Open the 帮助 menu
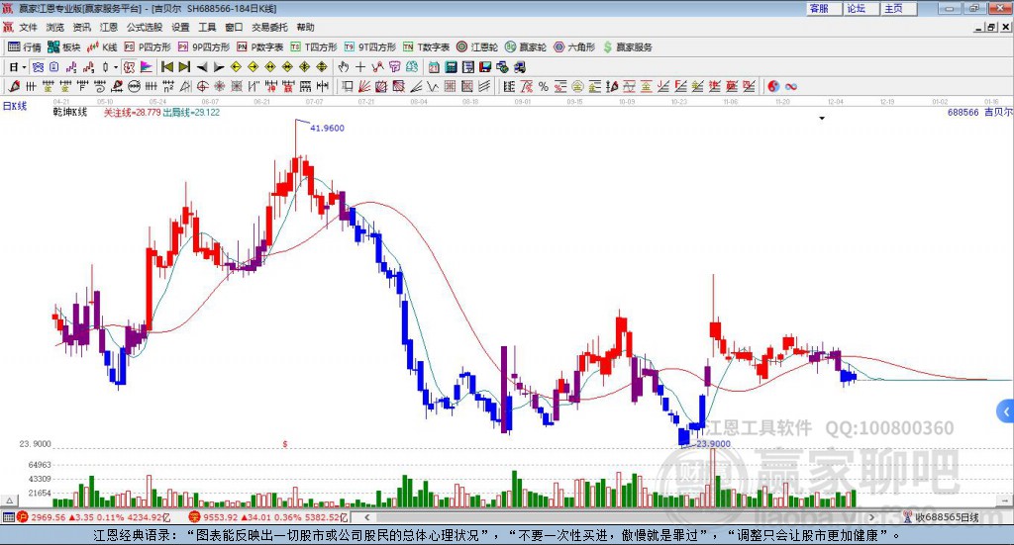 click(x=305, y=27)
